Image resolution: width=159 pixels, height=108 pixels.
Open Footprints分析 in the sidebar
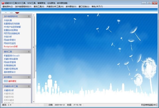pos(13,46)
